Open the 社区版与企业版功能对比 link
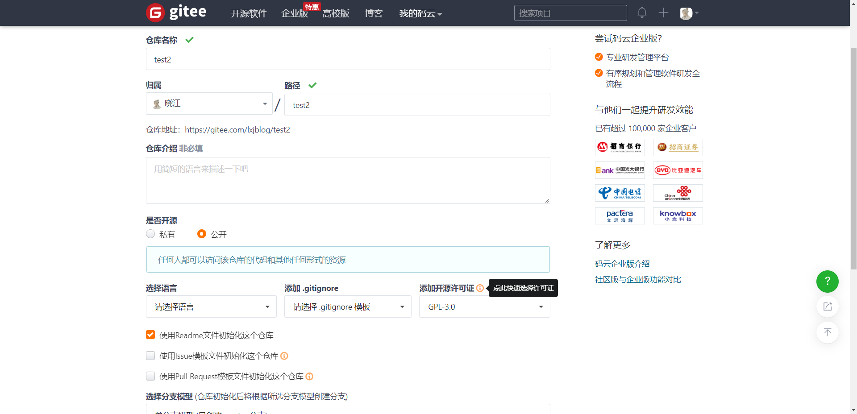Image resolution: width=857 pixels, height=414 pixels. click(x=638, y=280)
